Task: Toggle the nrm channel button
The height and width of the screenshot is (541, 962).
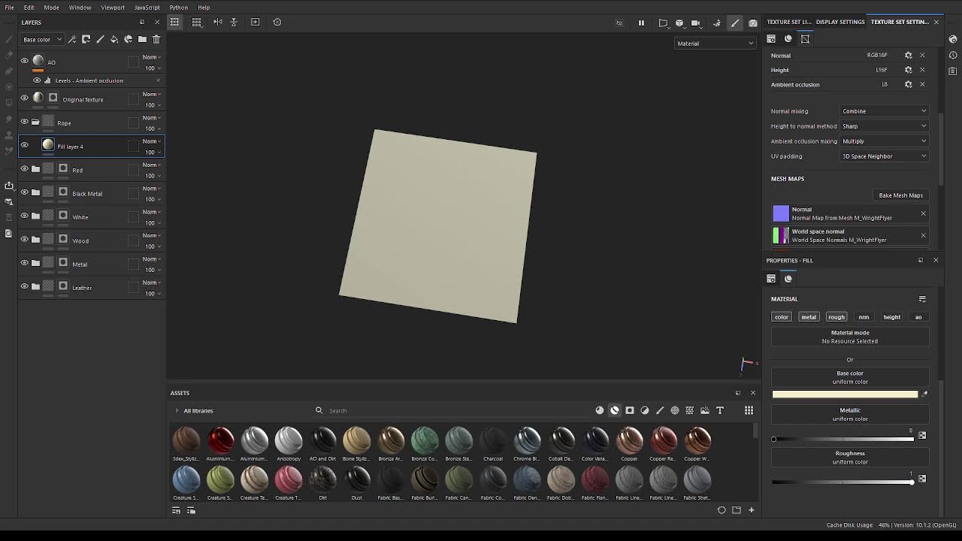Action: 864,317
